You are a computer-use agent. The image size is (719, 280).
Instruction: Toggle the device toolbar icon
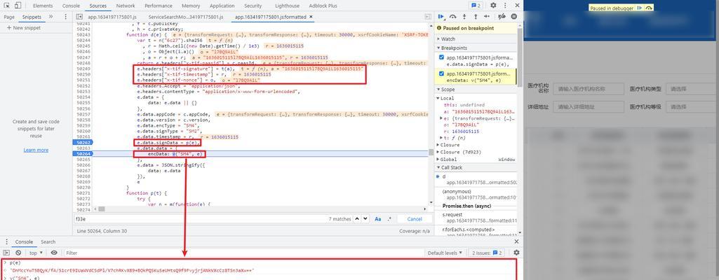coord(18,6)
